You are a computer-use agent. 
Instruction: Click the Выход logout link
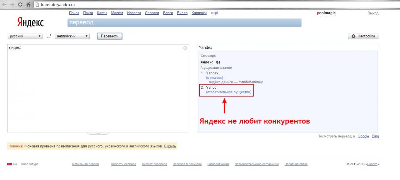[x=373, y=13]
